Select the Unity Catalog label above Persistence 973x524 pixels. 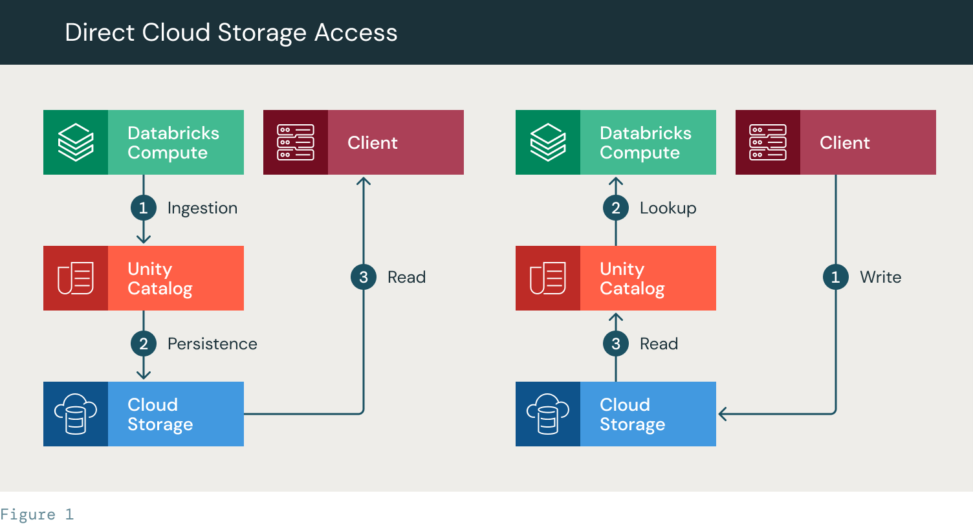[160, 279]
